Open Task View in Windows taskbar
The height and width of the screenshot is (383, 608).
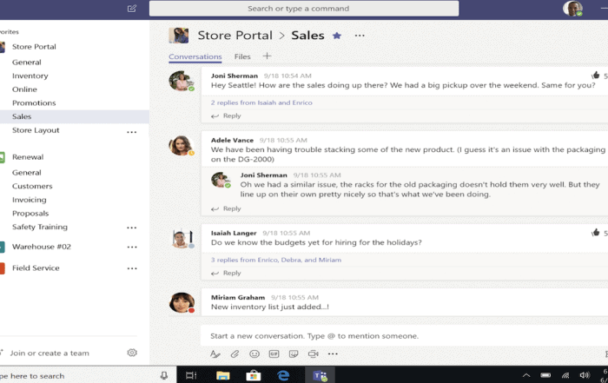[x=191, y=375]
